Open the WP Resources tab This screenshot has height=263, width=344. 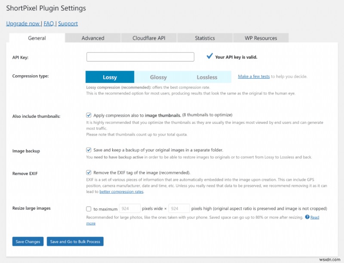click(261, 38)
